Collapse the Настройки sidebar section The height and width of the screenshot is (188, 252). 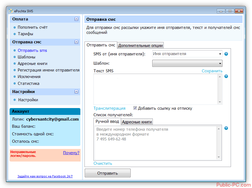point(76,92)
